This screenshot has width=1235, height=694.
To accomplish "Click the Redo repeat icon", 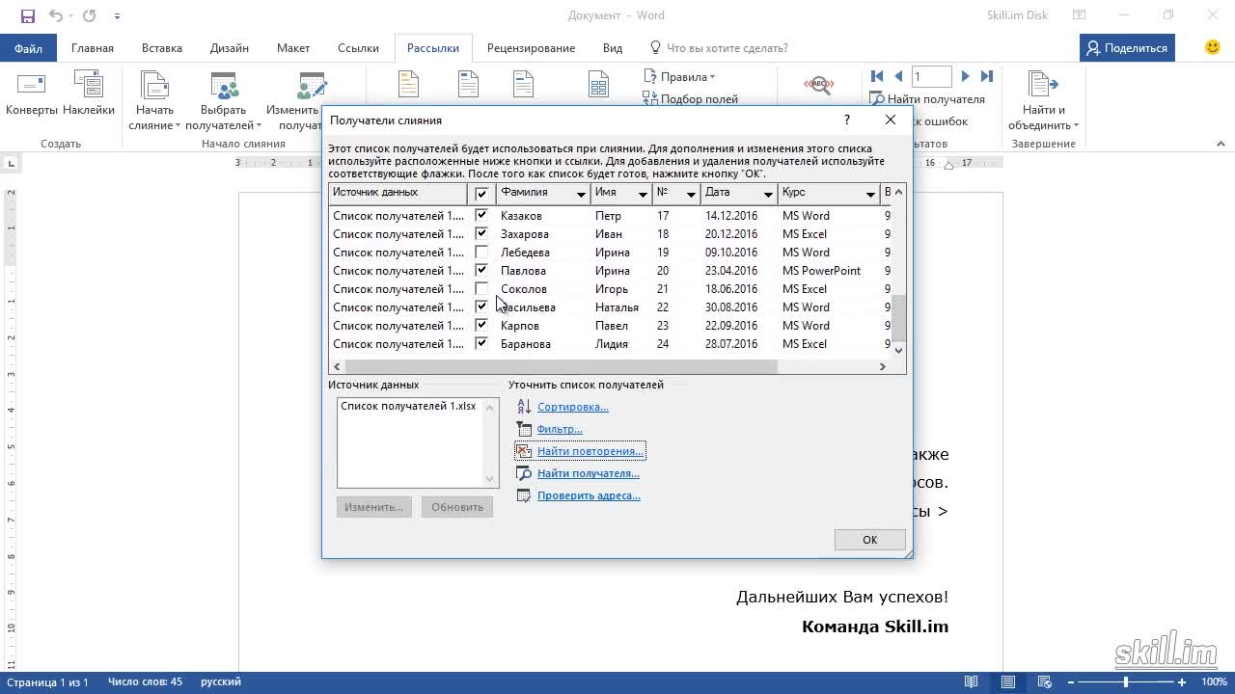I will (90, 15).
